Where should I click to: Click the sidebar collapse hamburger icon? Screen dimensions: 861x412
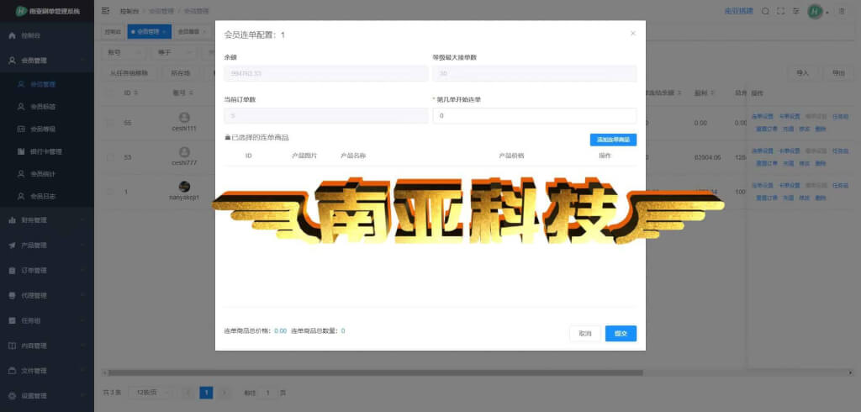[105, 11]
